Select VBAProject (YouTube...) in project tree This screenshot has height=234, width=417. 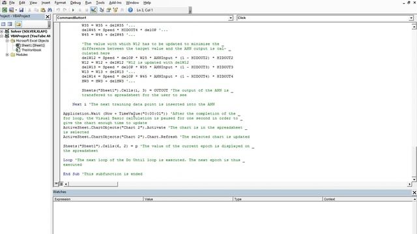coord(31,36)
